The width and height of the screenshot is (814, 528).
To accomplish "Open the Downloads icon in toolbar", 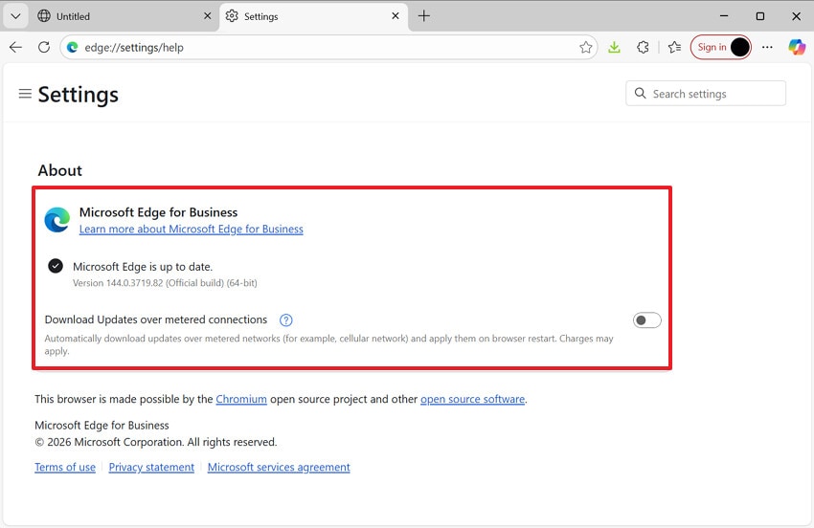I will point(614,47).
